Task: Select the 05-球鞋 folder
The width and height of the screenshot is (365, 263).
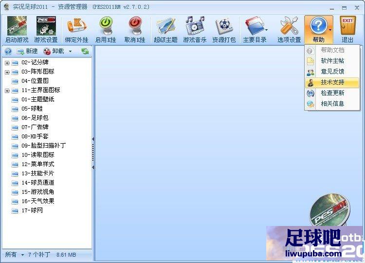Action: pos(32,109)
